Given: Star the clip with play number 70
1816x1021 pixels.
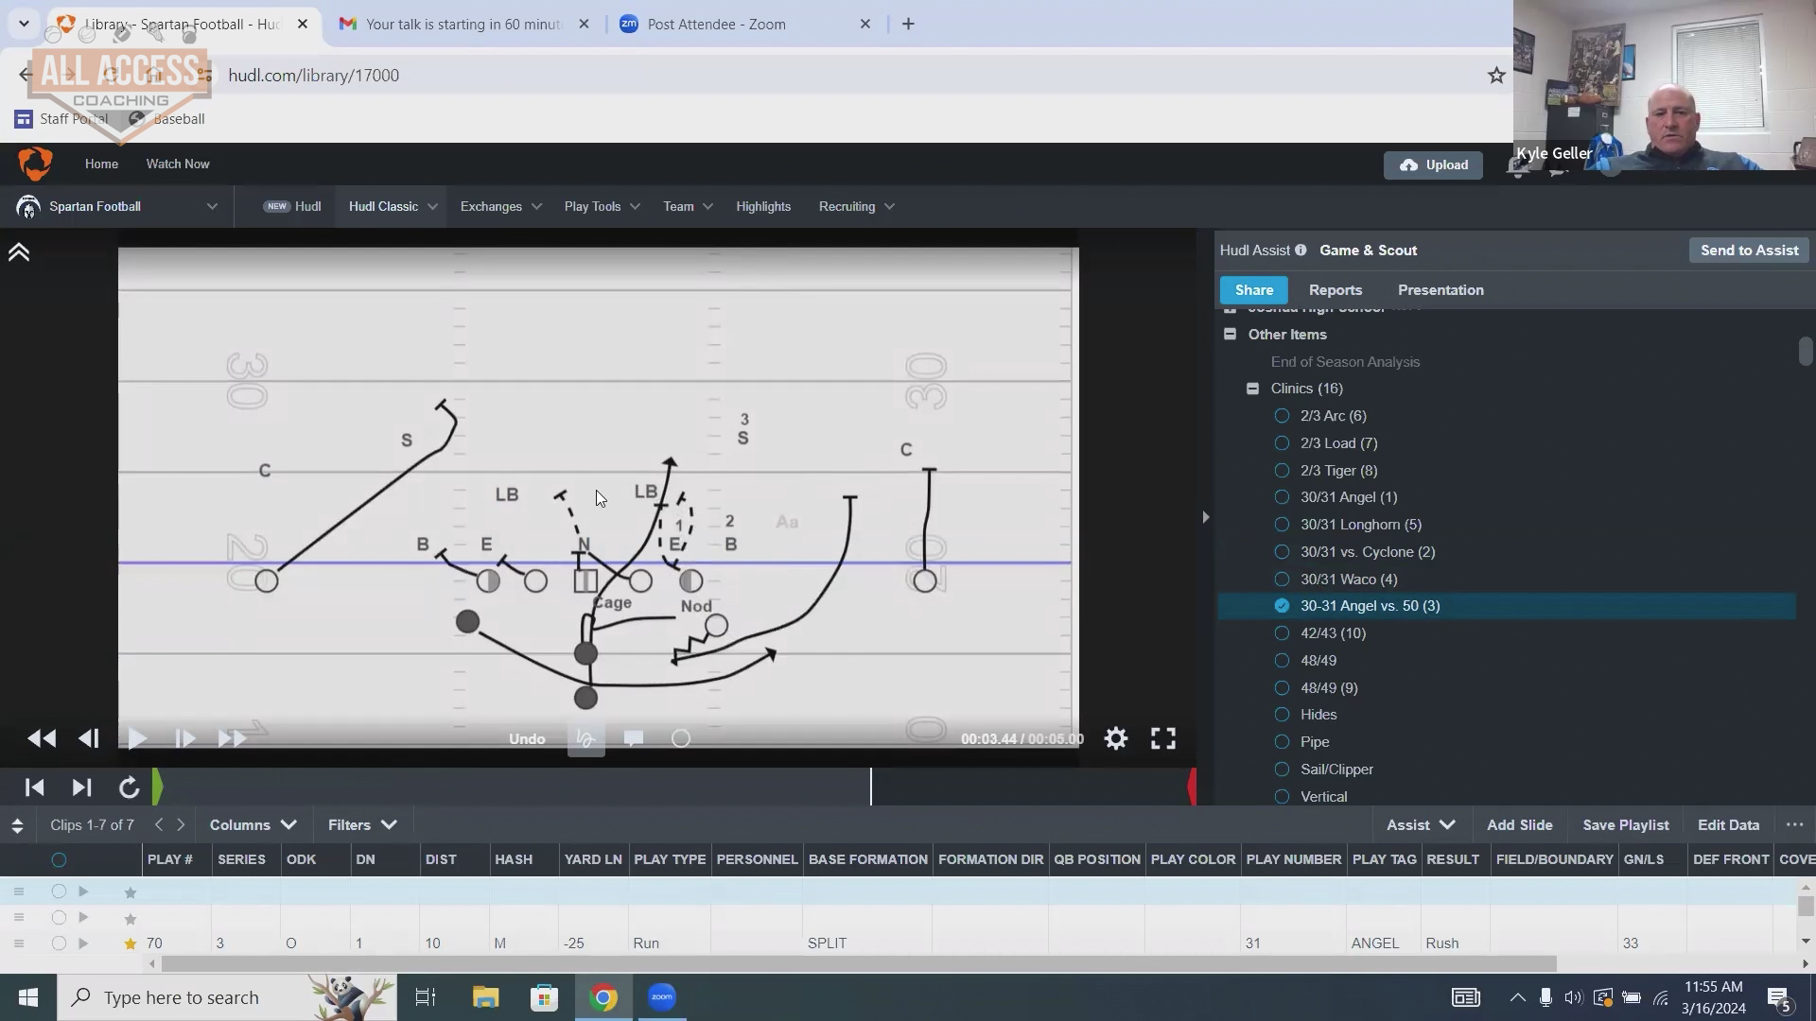Looking at the screenshot, I should click(131, 943).
